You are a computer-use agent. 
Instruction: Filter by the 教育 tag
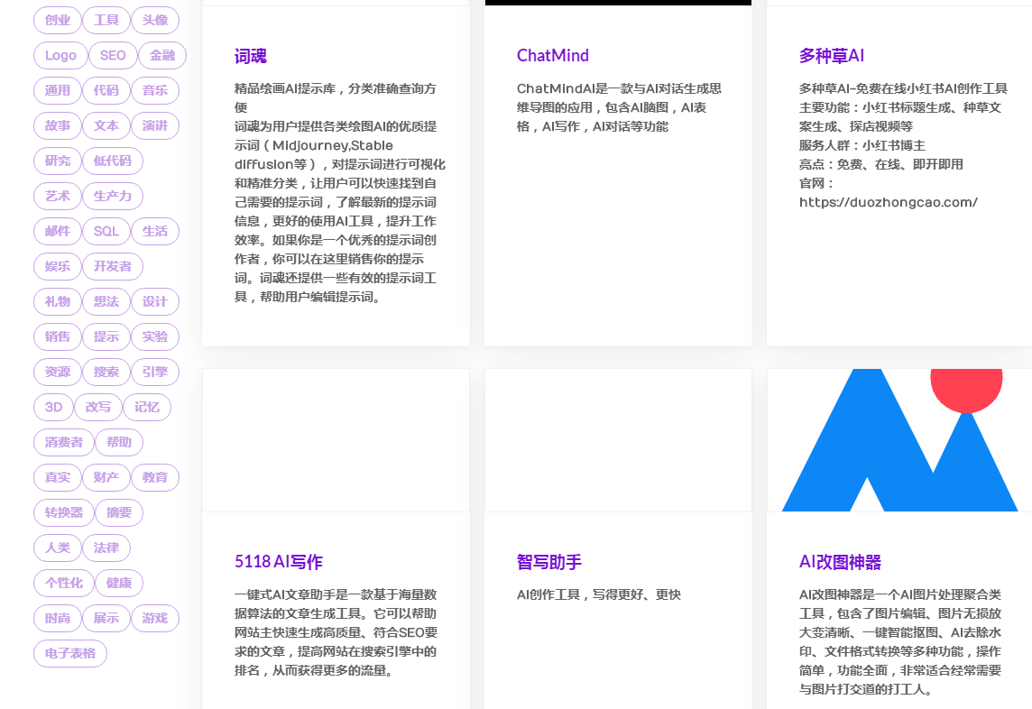(x=155, y=477)
